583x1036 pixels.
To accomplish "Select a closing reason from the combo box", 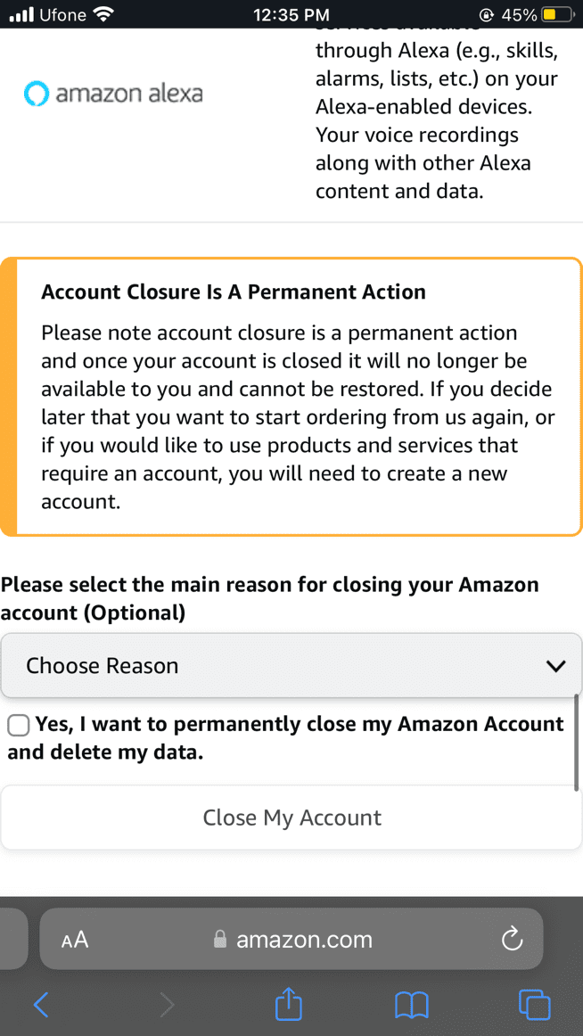I will (291, 665).
